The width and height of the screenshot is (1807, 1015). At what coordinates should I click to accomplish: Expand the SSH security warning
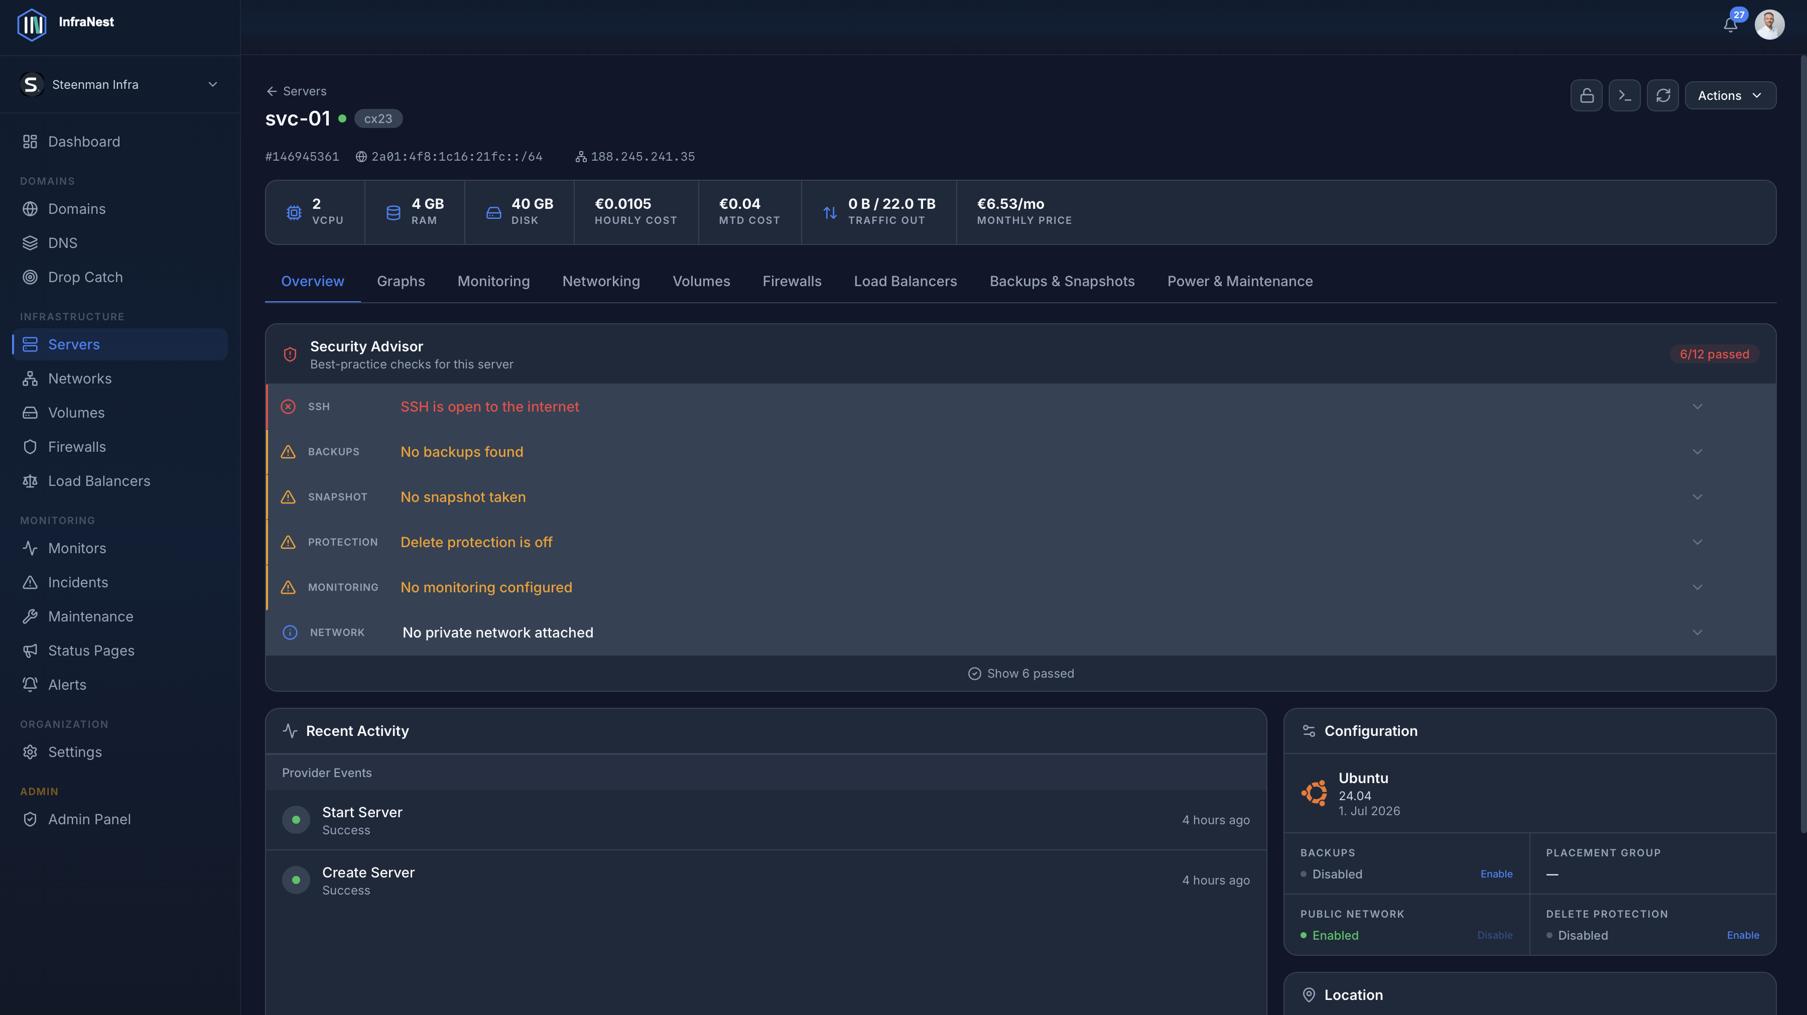1021,406
